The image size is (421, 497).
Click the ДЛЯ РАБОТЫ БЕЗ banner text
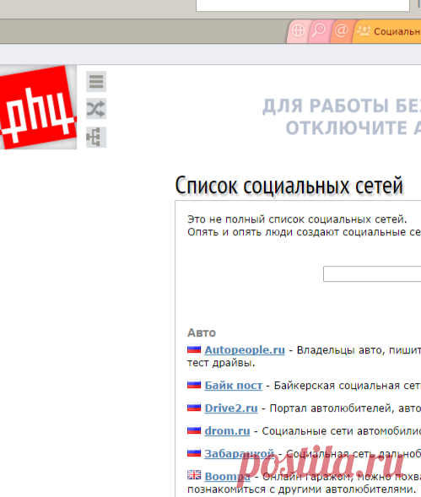click(342, 105)
